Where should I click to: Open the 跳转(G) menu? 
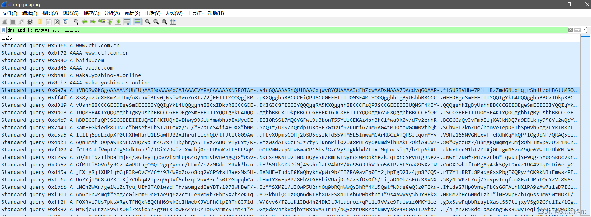[71, 13]
